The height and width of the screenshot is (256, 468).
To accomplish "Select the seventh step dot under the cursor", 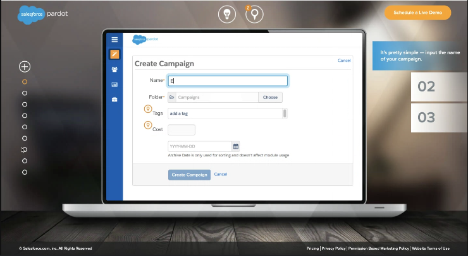I will pyautogui.click(x=25, y=149).
